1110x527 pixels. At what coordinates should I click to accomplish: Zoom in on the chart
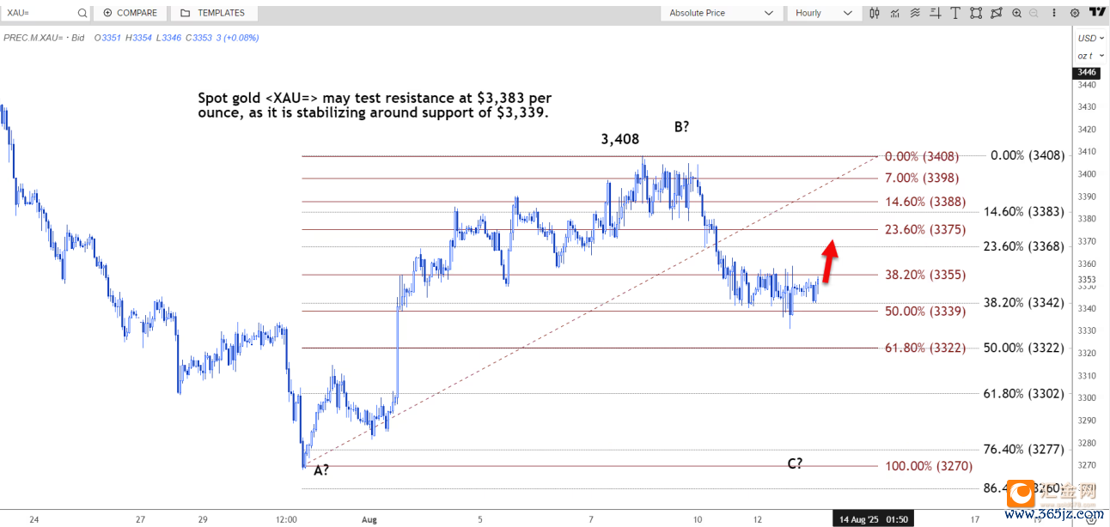coord(1016,13)
